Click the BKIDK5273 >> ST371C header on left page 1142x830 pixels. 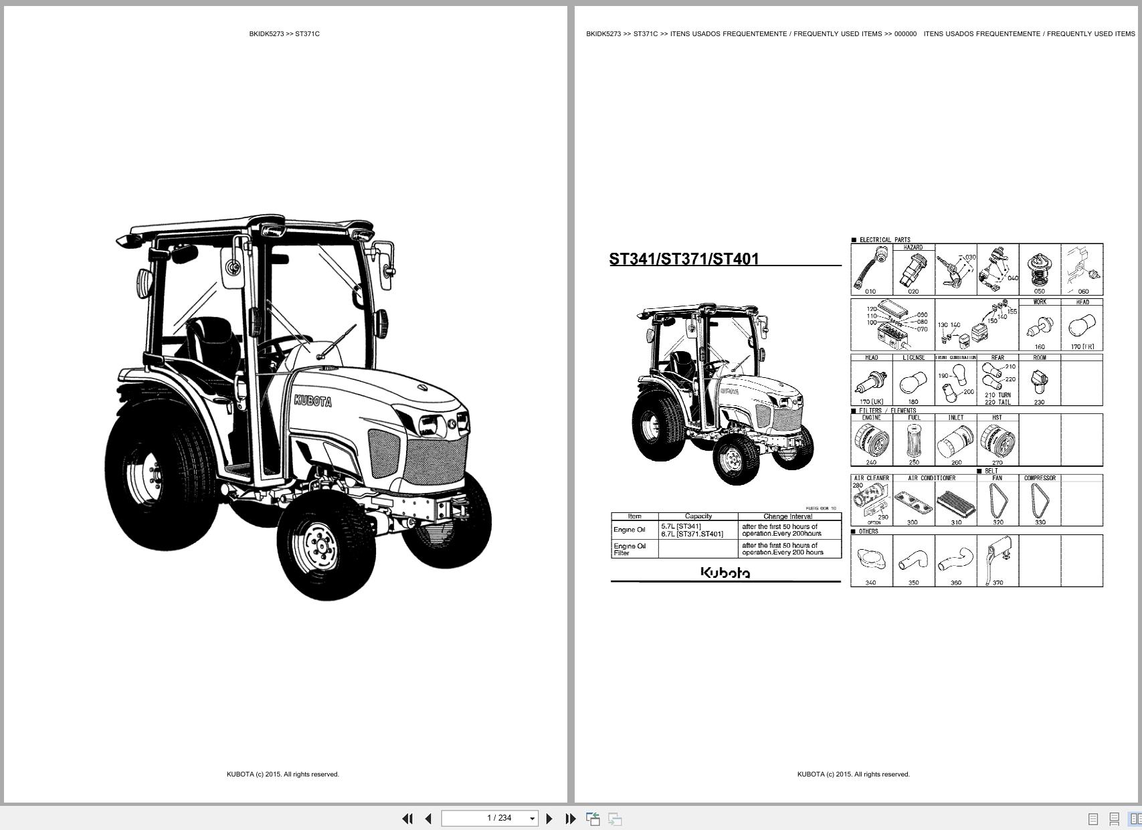[x=284, y=33]
